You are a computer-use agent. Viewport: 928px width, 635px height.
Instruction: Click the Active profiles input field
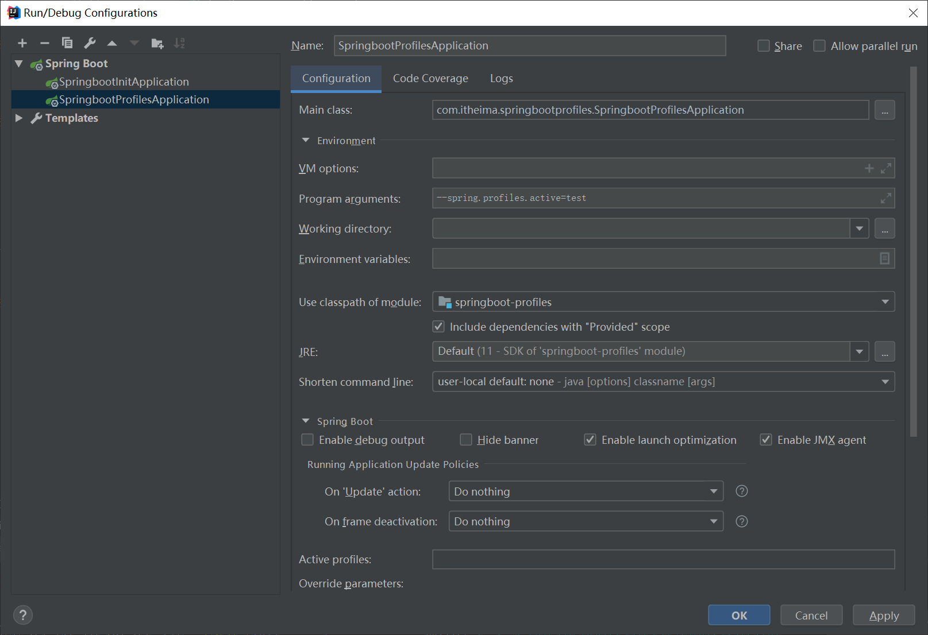tap(663, 559)
